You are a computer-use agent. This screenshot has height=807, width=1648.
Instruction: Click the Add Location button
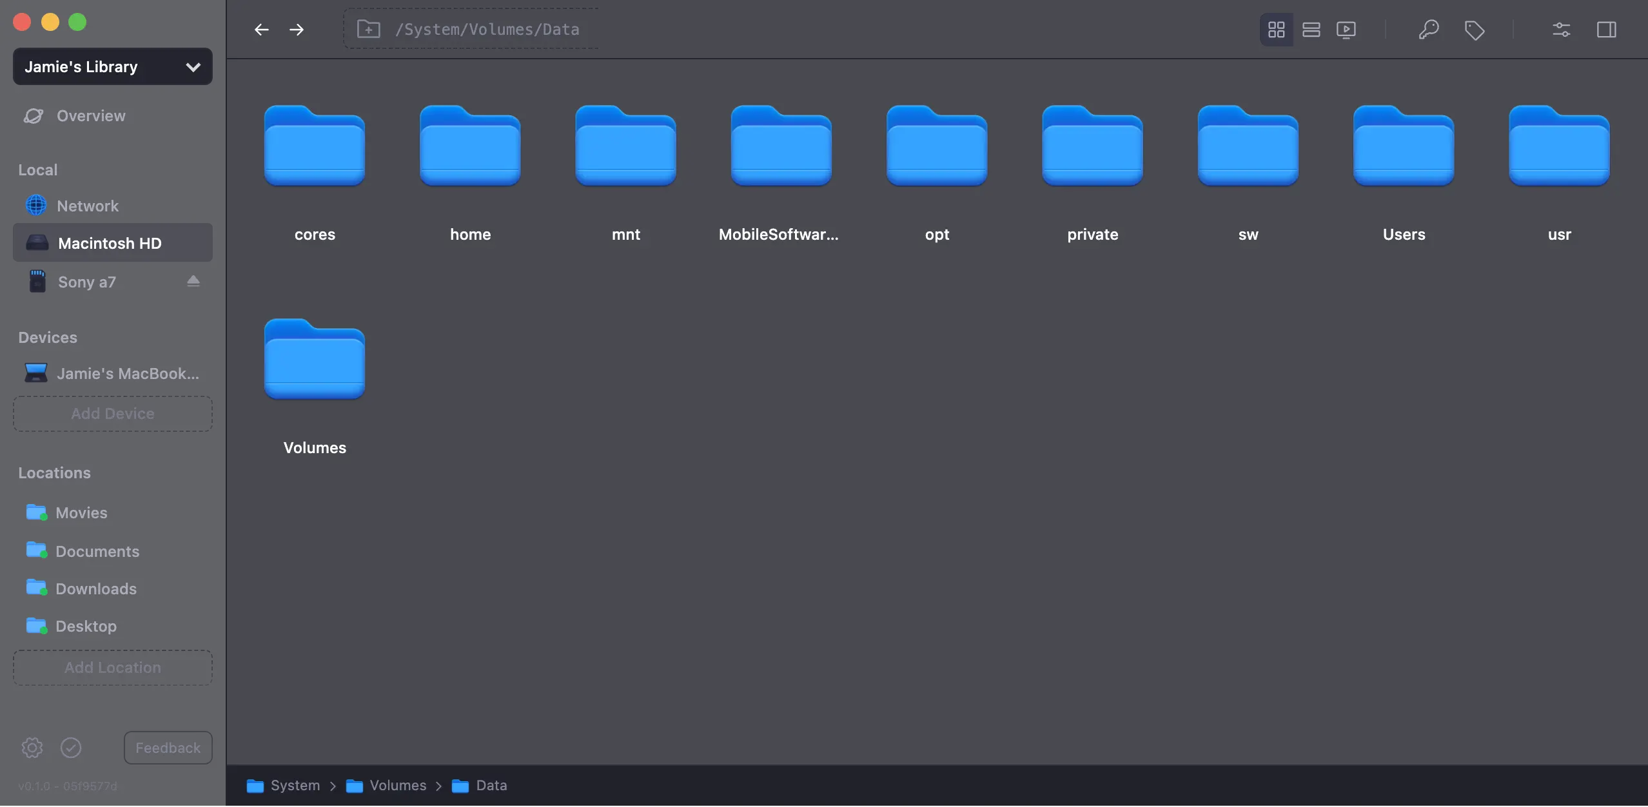coord(113,668)
